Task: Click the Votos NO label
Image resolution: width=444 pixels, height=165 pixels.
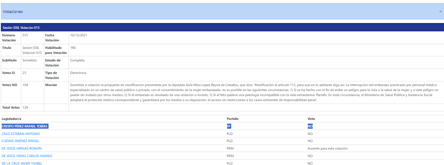Action: point(9,85)
